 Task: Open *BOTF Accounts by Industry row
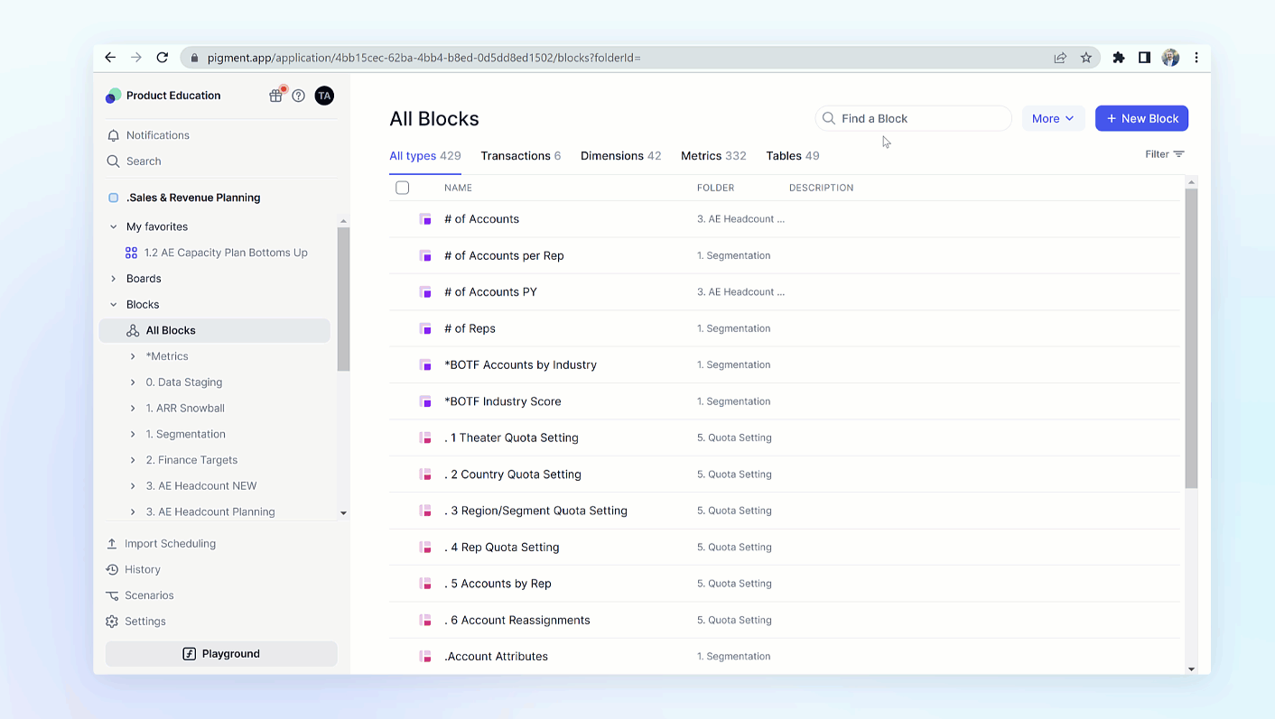[785, 365]
